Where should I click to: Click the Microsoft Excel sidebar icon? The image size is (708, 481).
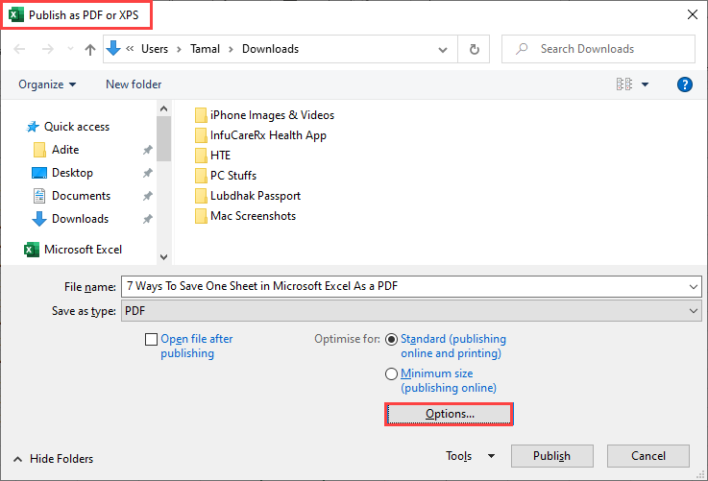(x=32, y=249)
